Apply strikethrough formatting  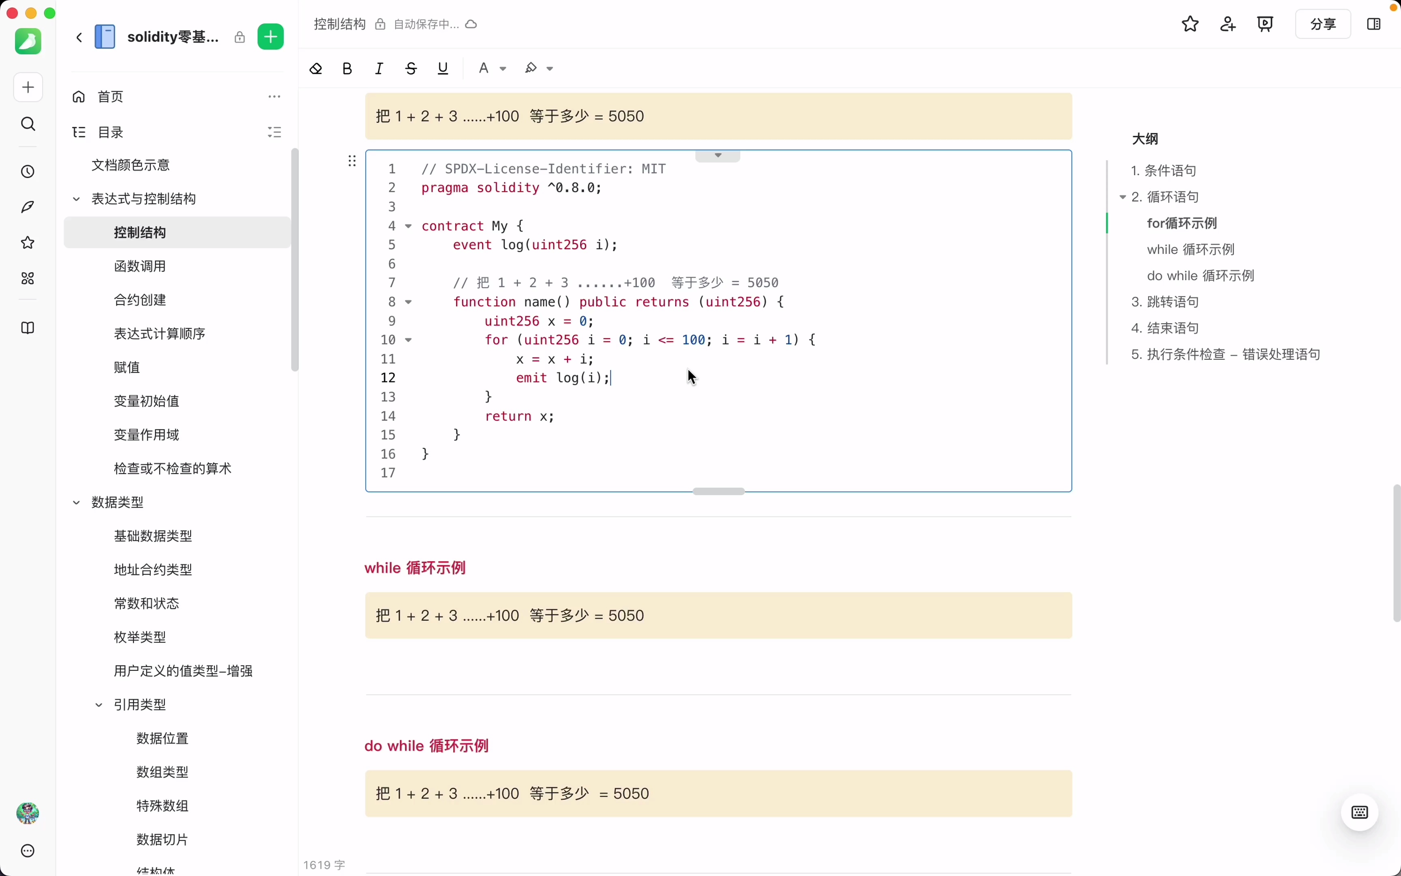(411, 68)
